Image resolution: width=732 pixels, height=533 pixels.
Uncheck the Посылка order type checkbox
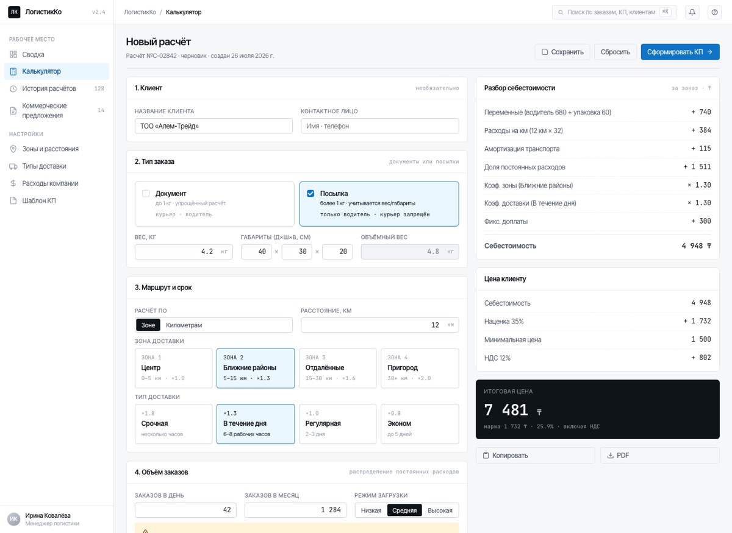(x=310, y=193)
